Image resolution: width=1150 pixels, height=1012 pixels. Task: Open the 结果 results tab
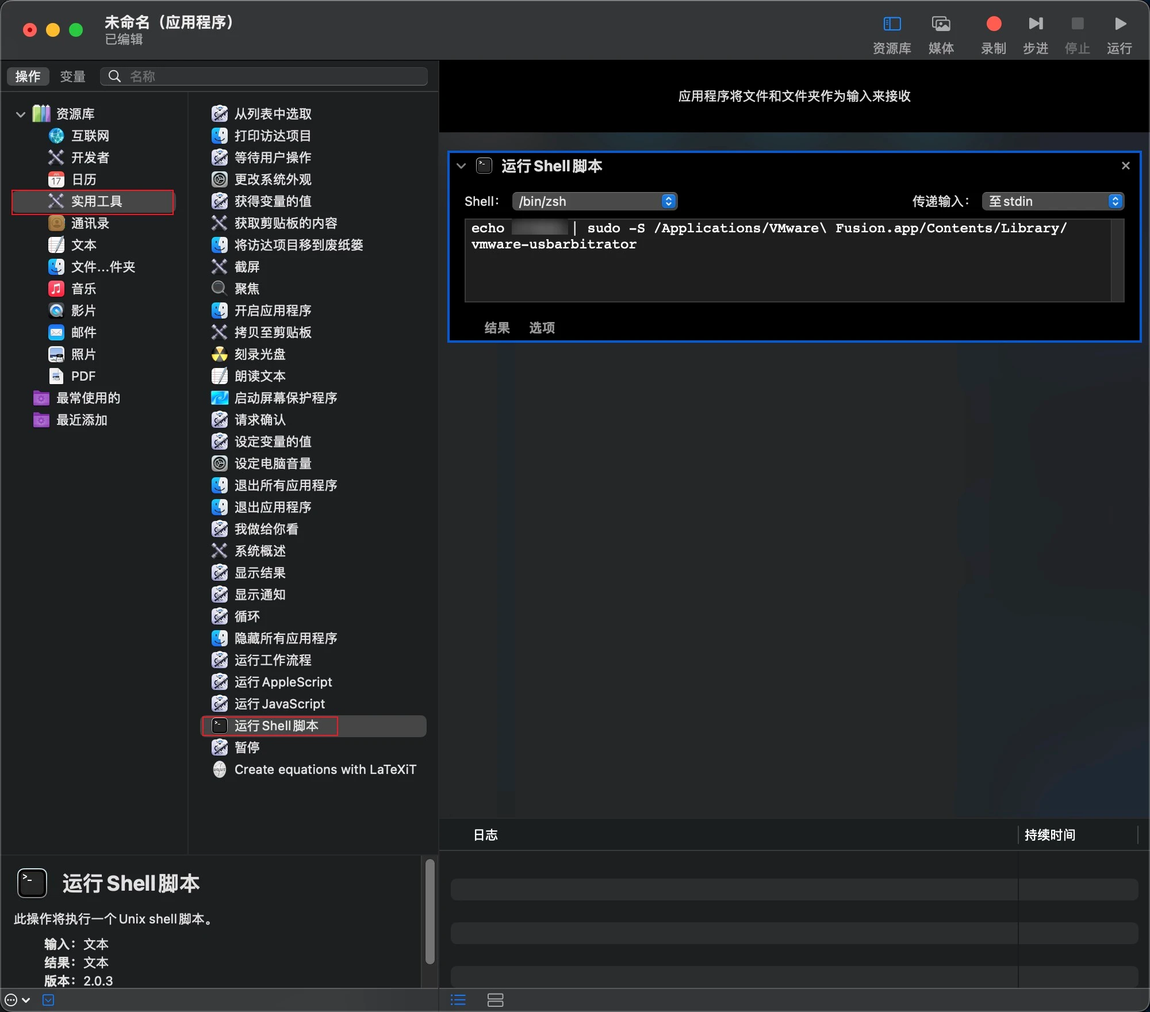[497, 328]
